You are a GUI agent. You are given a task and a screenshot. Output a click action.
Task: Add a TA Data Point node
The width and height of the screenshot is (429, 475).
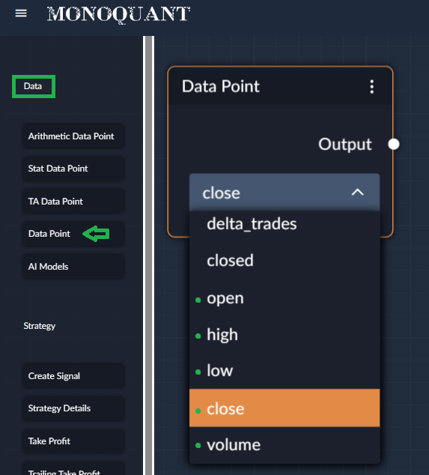point(73,201)
